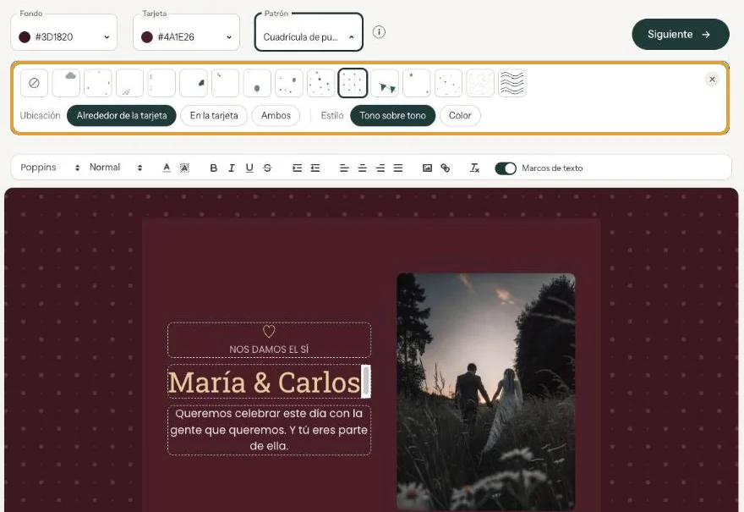The image size is (744, 512).
Task: Insert an image from the toolbar
Action: pos(427,168)
